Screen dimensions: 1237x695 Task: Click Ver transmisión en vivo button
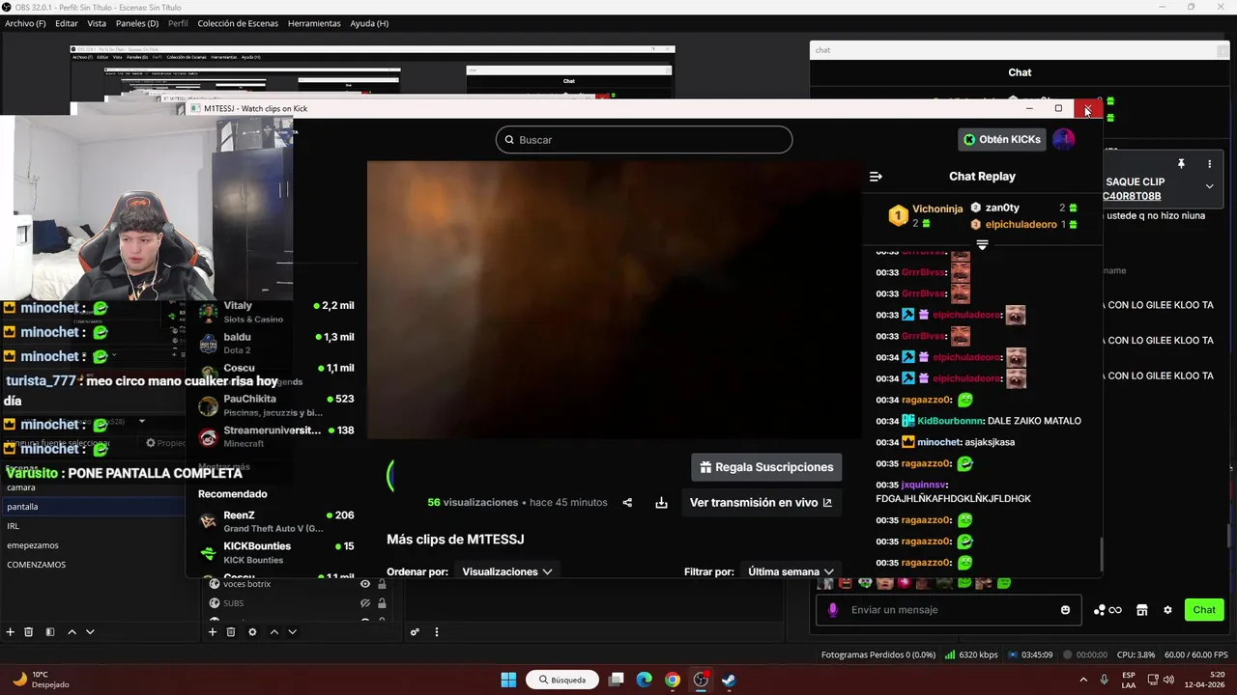click(761, 502)
